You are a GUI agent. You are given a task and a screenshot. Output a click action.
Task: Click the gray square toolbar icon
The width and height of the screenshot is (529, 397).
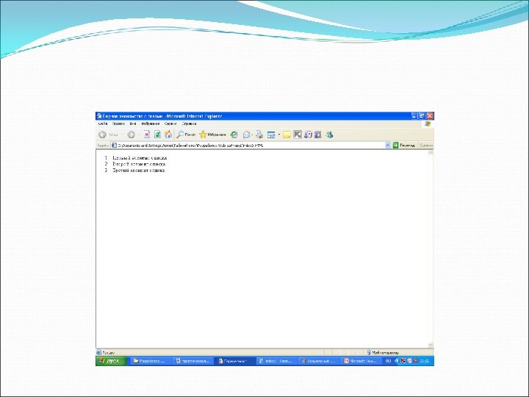[298, 135]
